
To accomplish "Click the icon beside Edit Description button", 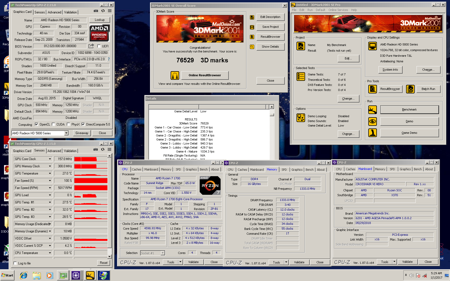I will pyautogui.click(x=252, y=17).
